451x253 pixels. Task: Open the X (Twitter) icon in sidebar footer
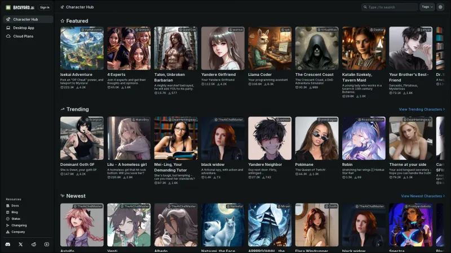[21, 245]
